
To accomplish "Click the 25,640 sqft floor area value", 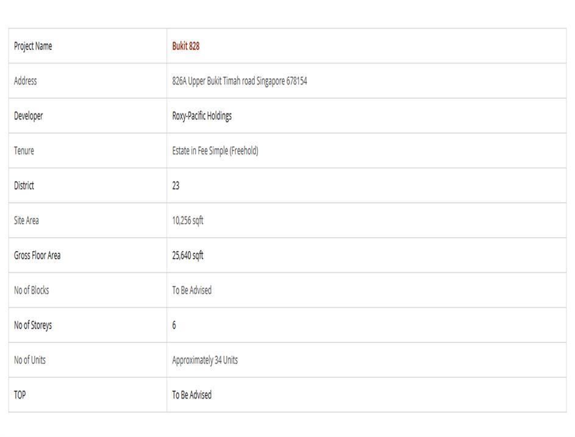I will pos(188,255).
